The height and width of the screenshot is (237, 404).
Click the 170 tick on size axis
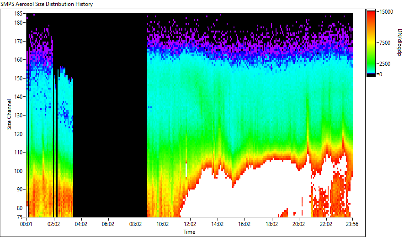[x=18, y=41]
